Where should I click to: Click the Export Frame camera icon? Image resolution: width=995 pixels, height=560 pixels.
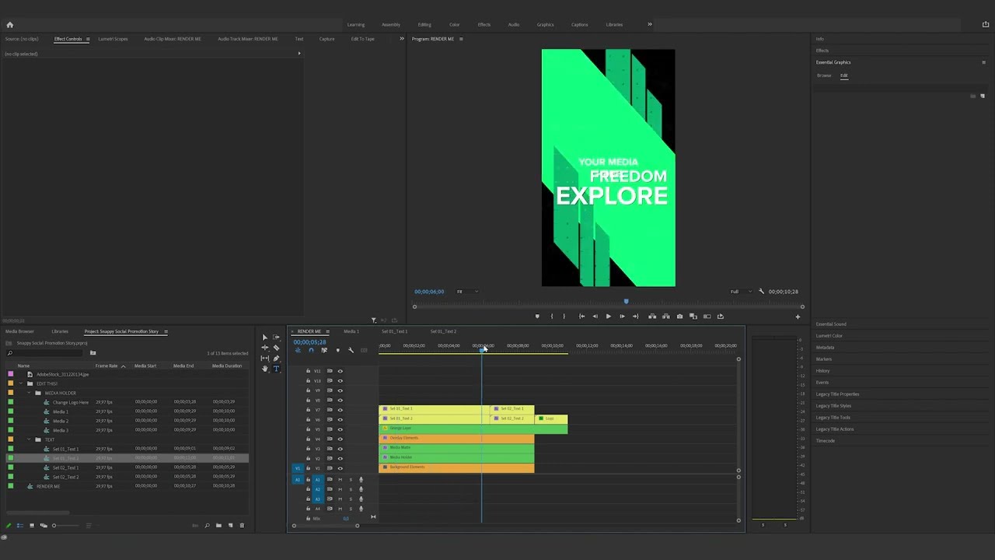point(679,317)
